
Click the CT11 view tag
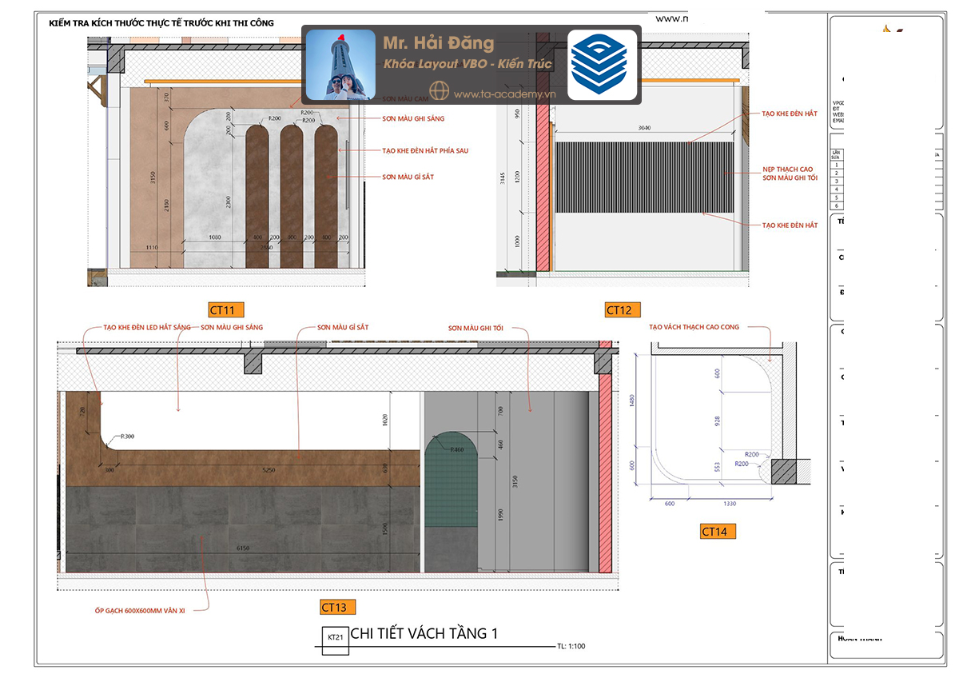pos(226,310)
